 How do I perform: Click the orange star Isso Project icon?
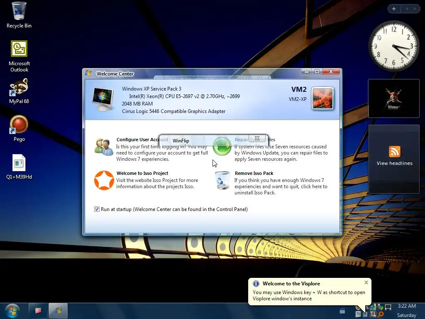[x=104, y=180]
